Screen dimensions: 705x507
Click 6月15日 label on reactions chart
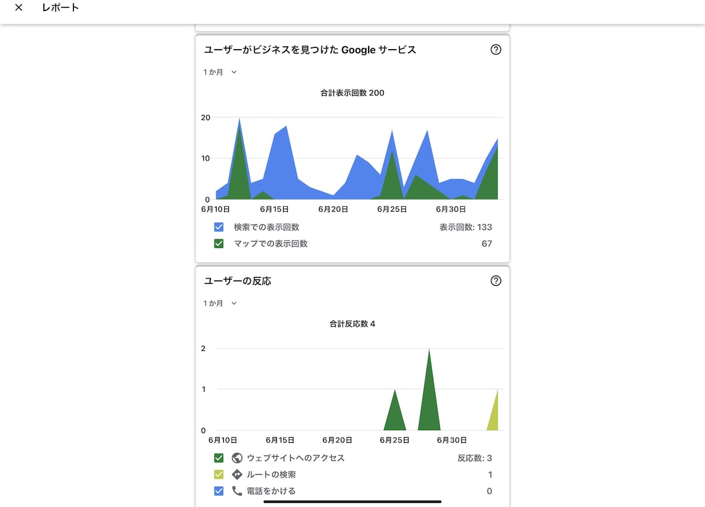(x=281, y=441)
